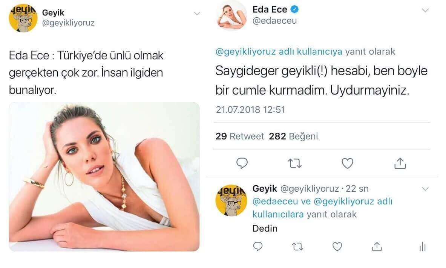Share Geyik's 'Dedin' reply

[x=377, y=246]
